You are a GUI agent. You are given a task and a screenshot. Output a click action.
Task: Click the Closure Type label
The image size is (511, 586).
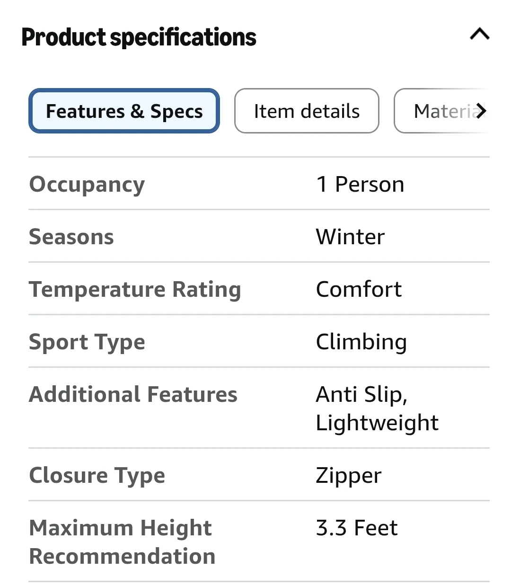[x=97, y=475]
